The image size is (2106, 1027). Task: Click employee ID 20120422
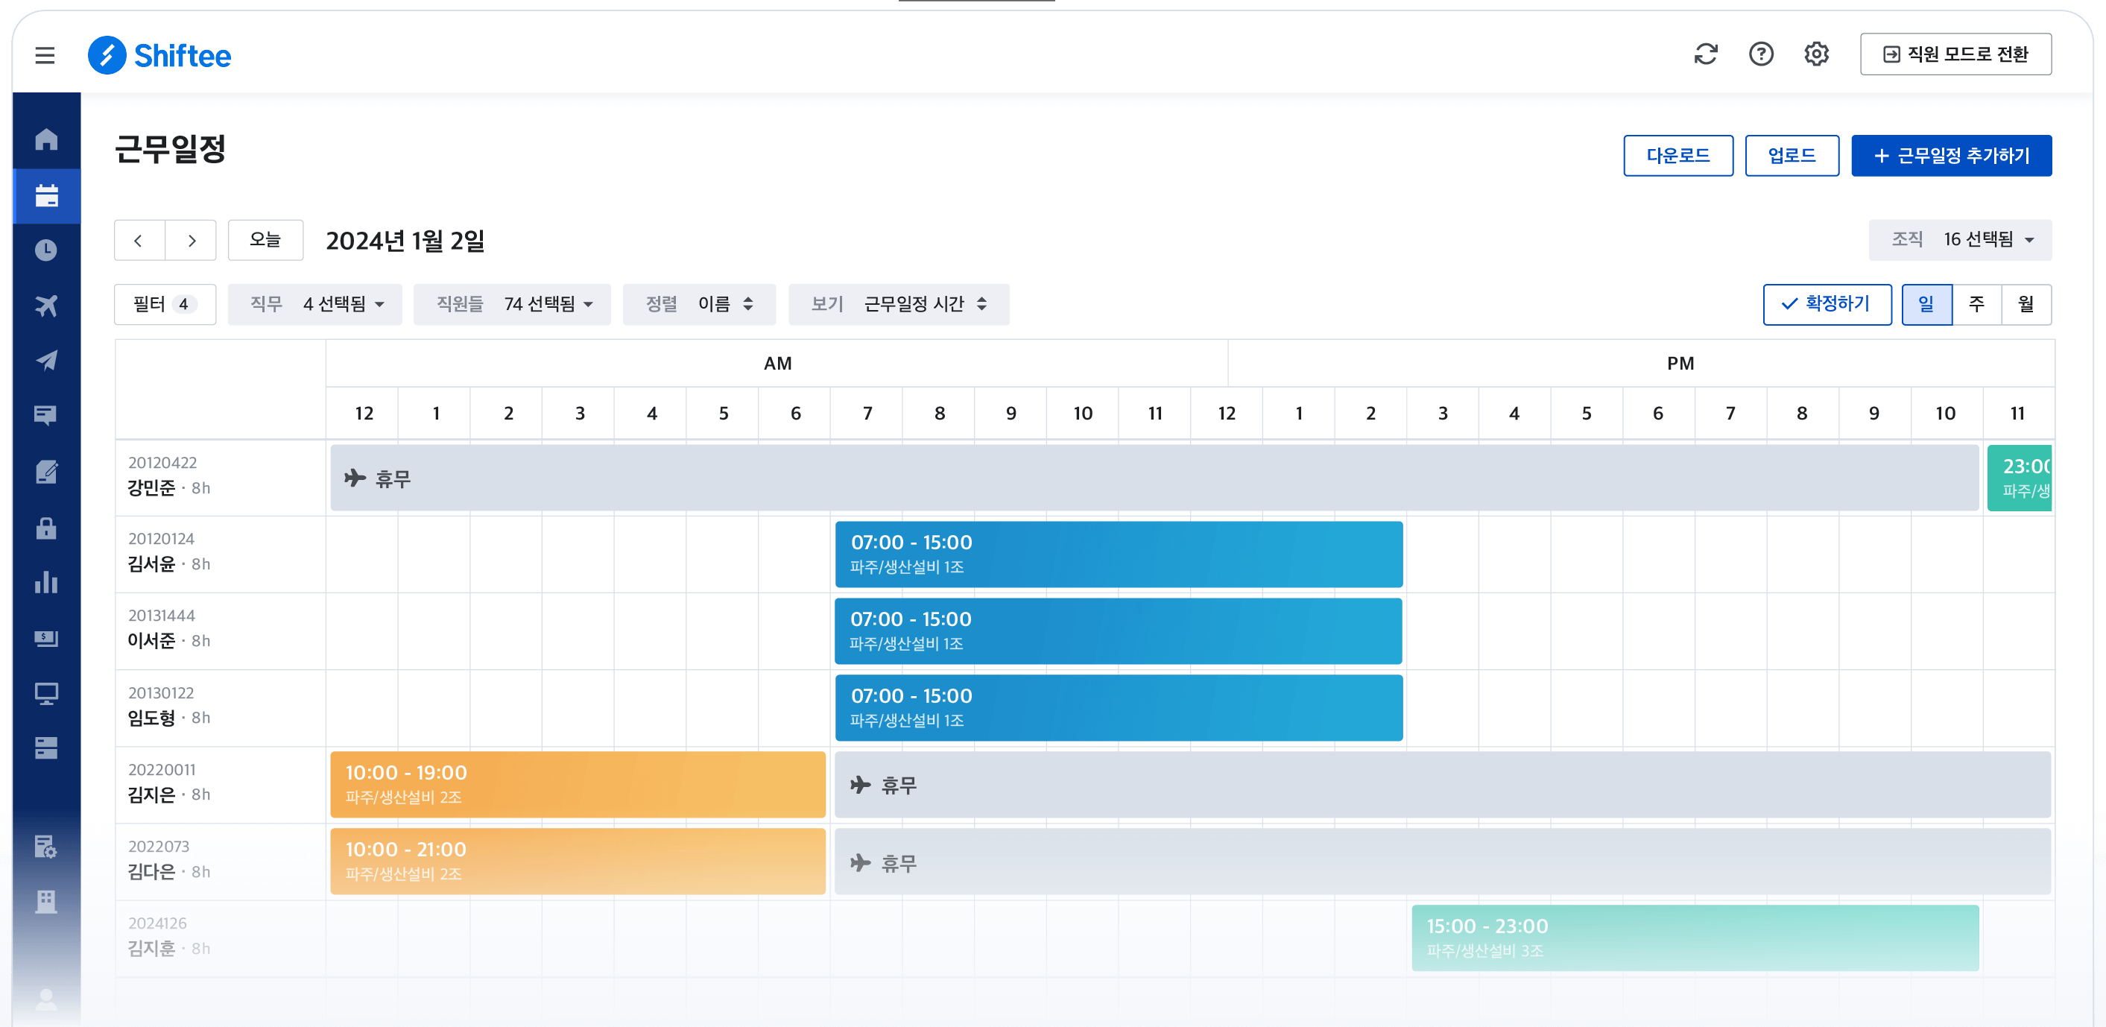coord(162,463)
